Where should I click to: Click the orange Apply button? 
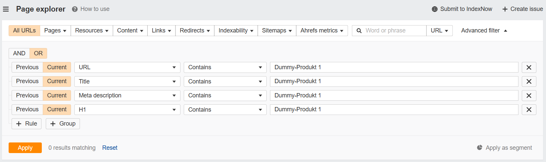pyautogui.click(x=25, y=148)
